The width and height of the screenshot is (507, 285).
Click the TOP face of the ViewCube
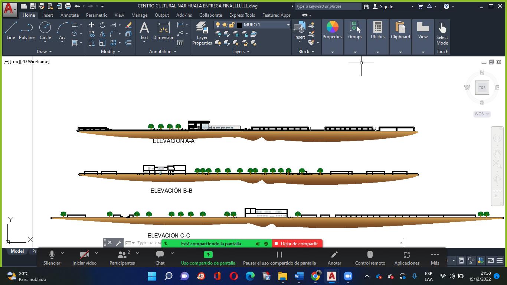pos(482,88)
